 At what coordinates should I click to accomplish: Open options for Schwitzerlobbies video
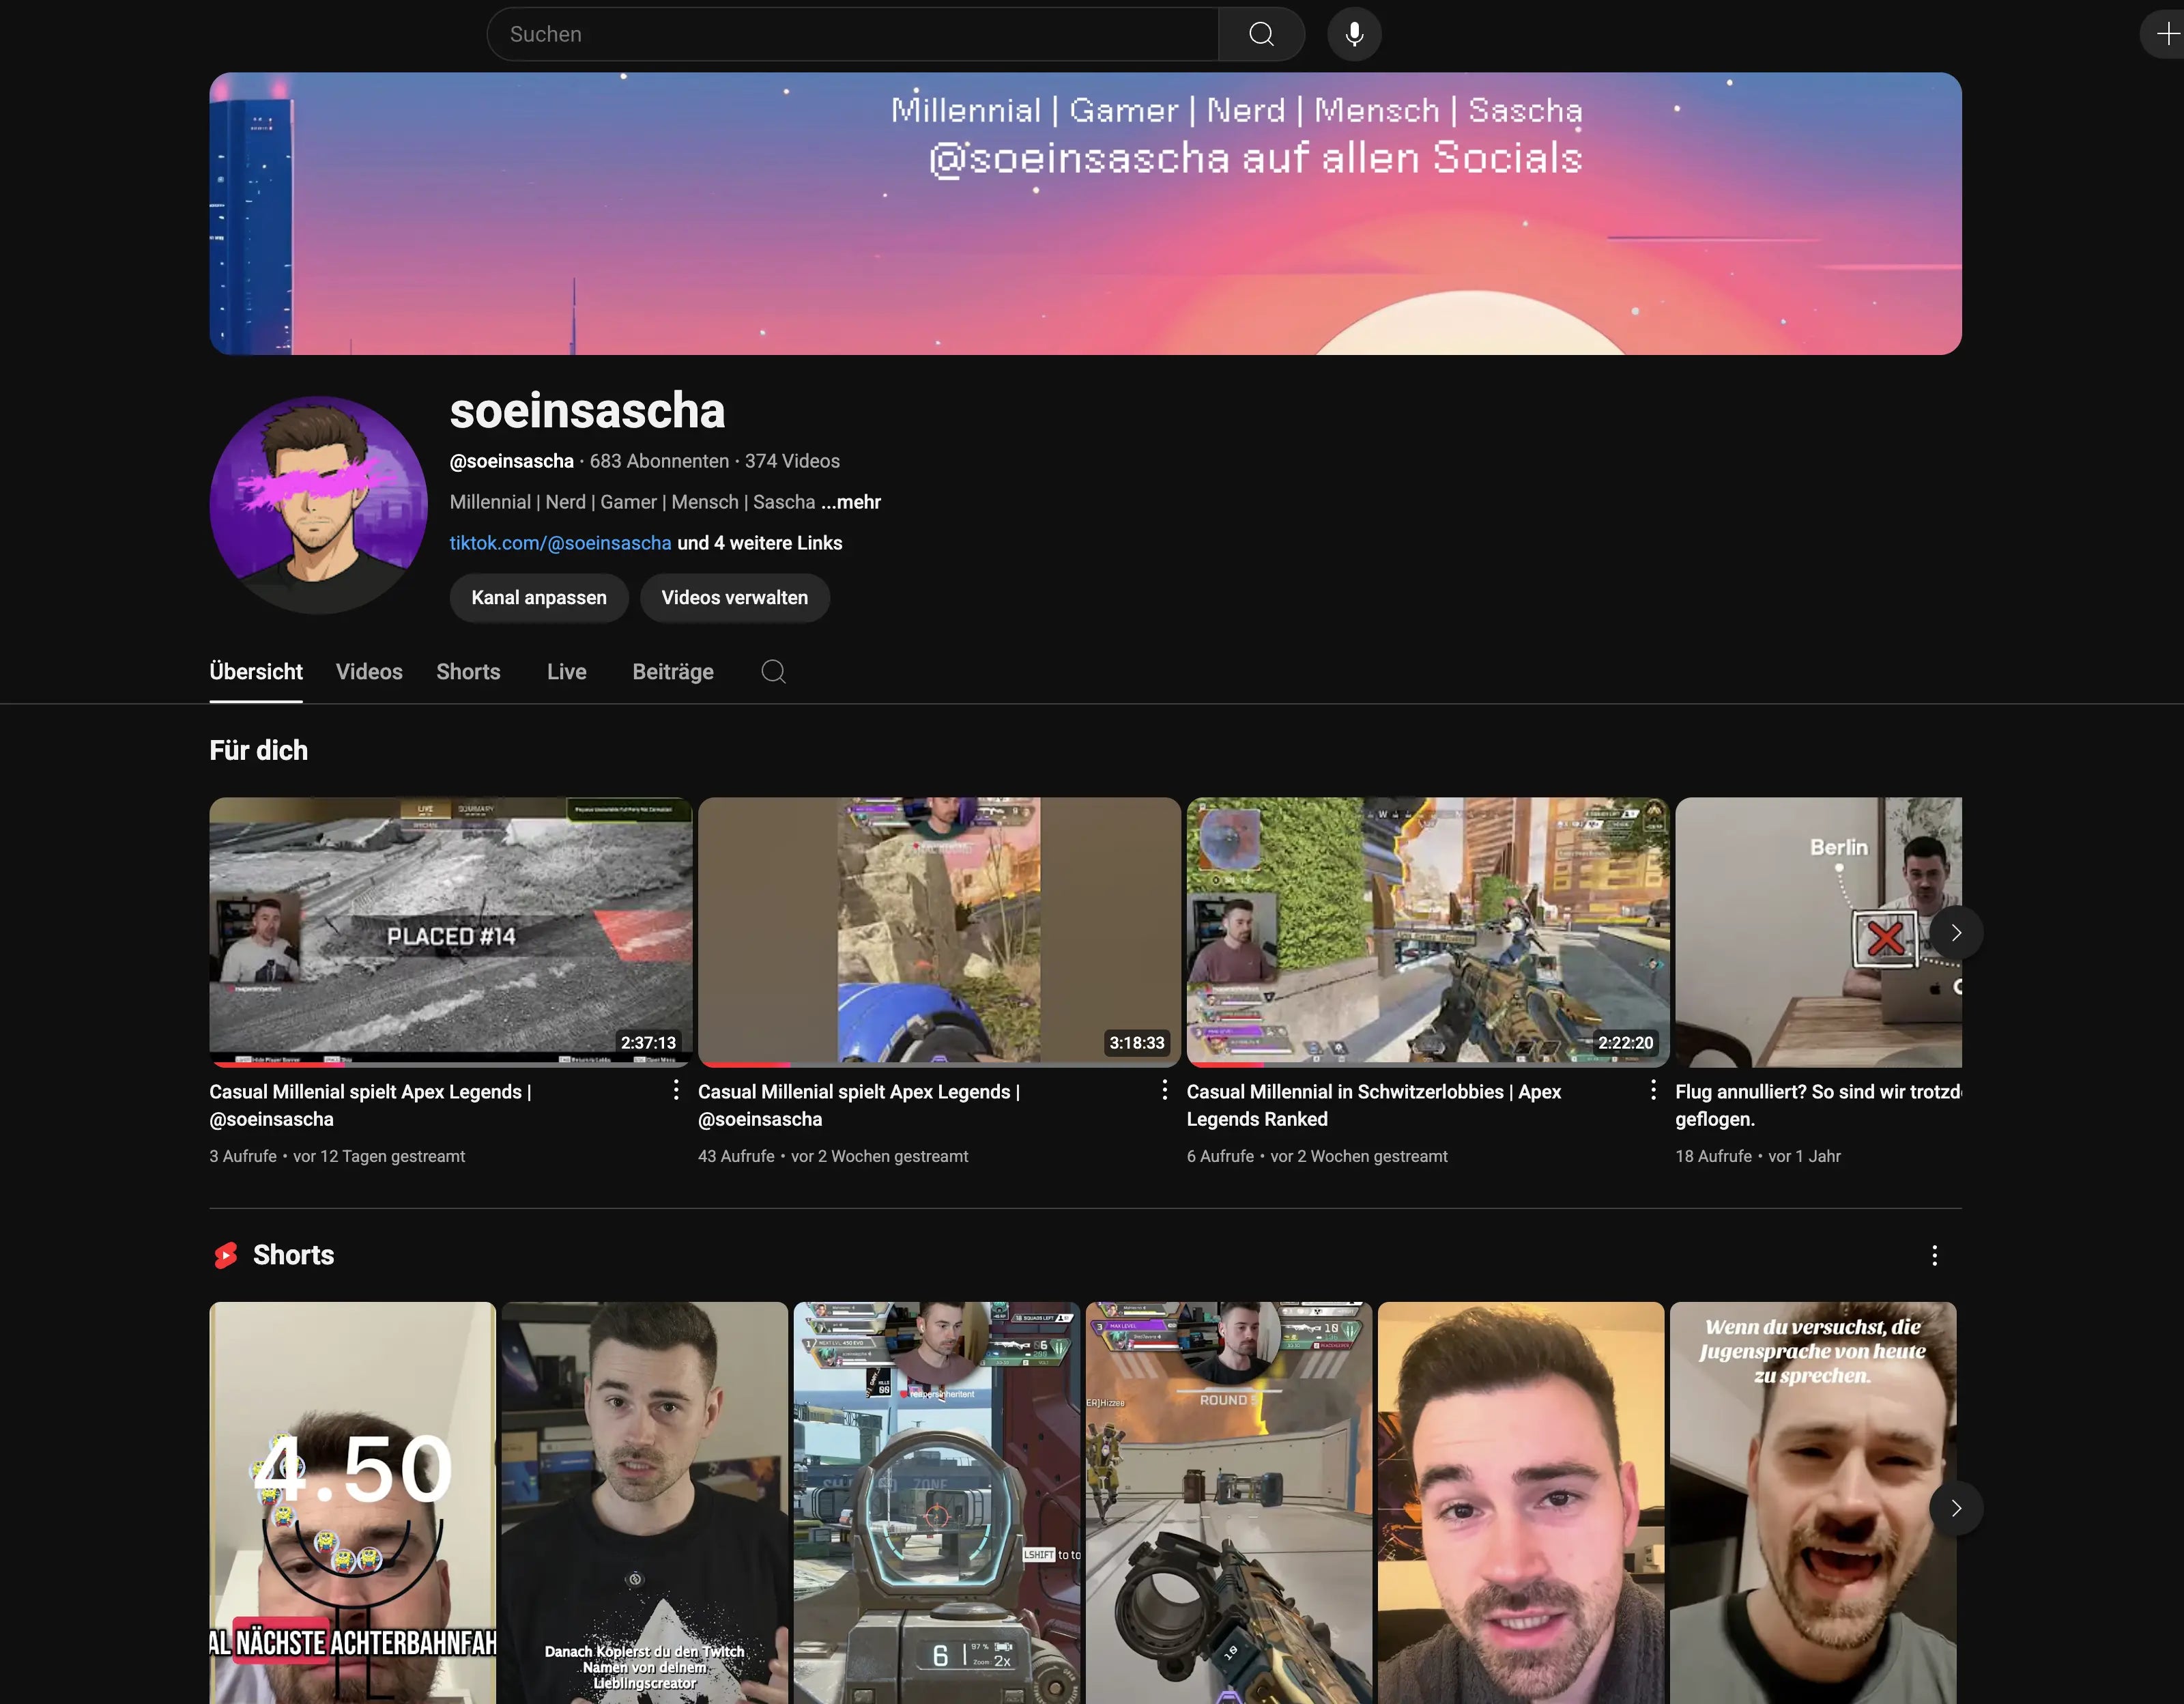pos(1653,1090)
